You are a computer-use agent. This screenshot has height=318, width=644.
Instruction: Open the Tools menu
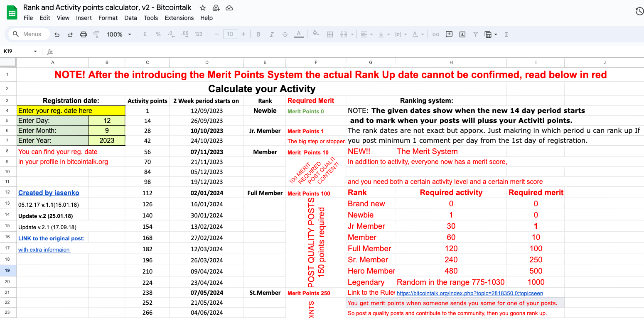151,18
